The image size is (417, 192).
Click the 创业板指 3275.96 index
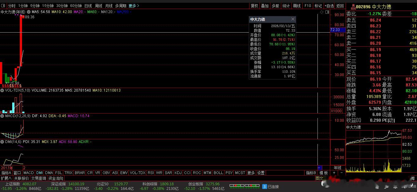click(x=204, y=184)
